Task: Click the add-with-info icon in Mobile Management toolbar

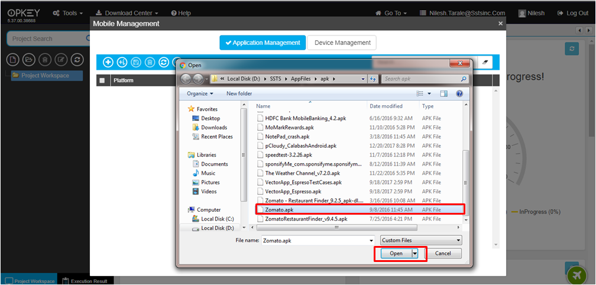Action: tap(122, 62)
